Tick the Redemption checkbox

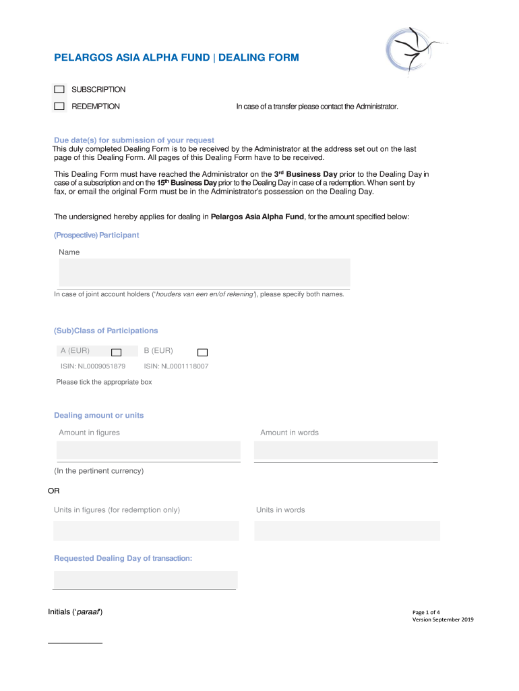click(59, 106)
